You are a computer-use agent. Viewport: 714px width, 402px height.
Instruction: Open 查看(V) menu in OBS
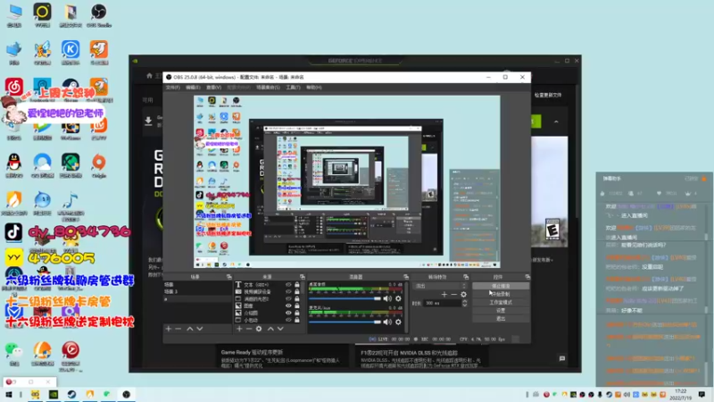(x=213, y=87)
